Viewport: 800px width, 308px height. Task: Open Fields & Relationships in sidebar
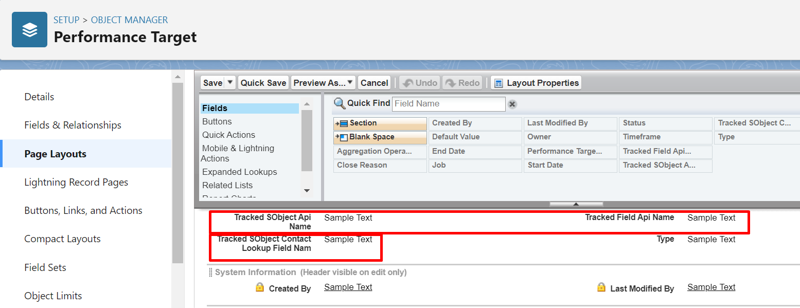pyautogui.click(x=73, y=125)
